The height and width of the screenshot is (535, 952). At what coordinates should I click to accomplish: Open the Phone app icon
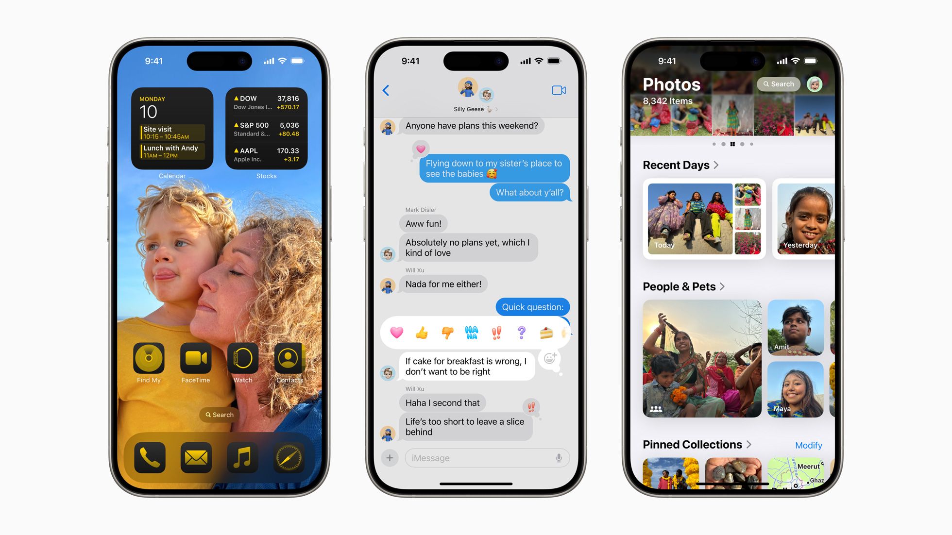click(147, 454)
